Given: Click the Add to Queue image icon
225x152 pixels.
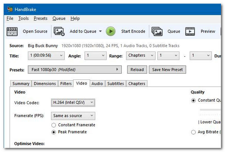Looking at the screenshot, I should click(59, 31).
